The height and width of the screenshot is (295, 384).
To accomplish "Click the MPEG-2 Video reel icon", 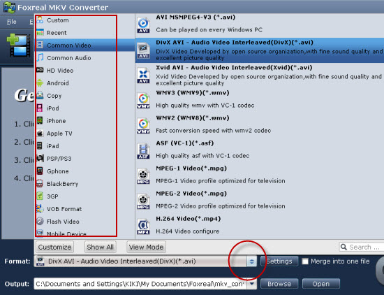I will click(x=143, y=201).
